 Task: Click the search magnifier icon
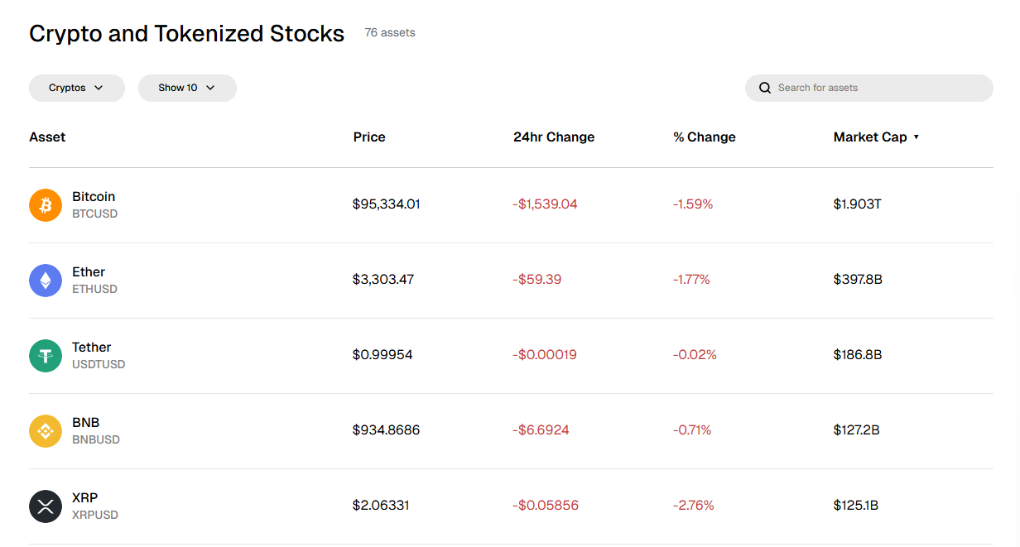tap(764, 88)
